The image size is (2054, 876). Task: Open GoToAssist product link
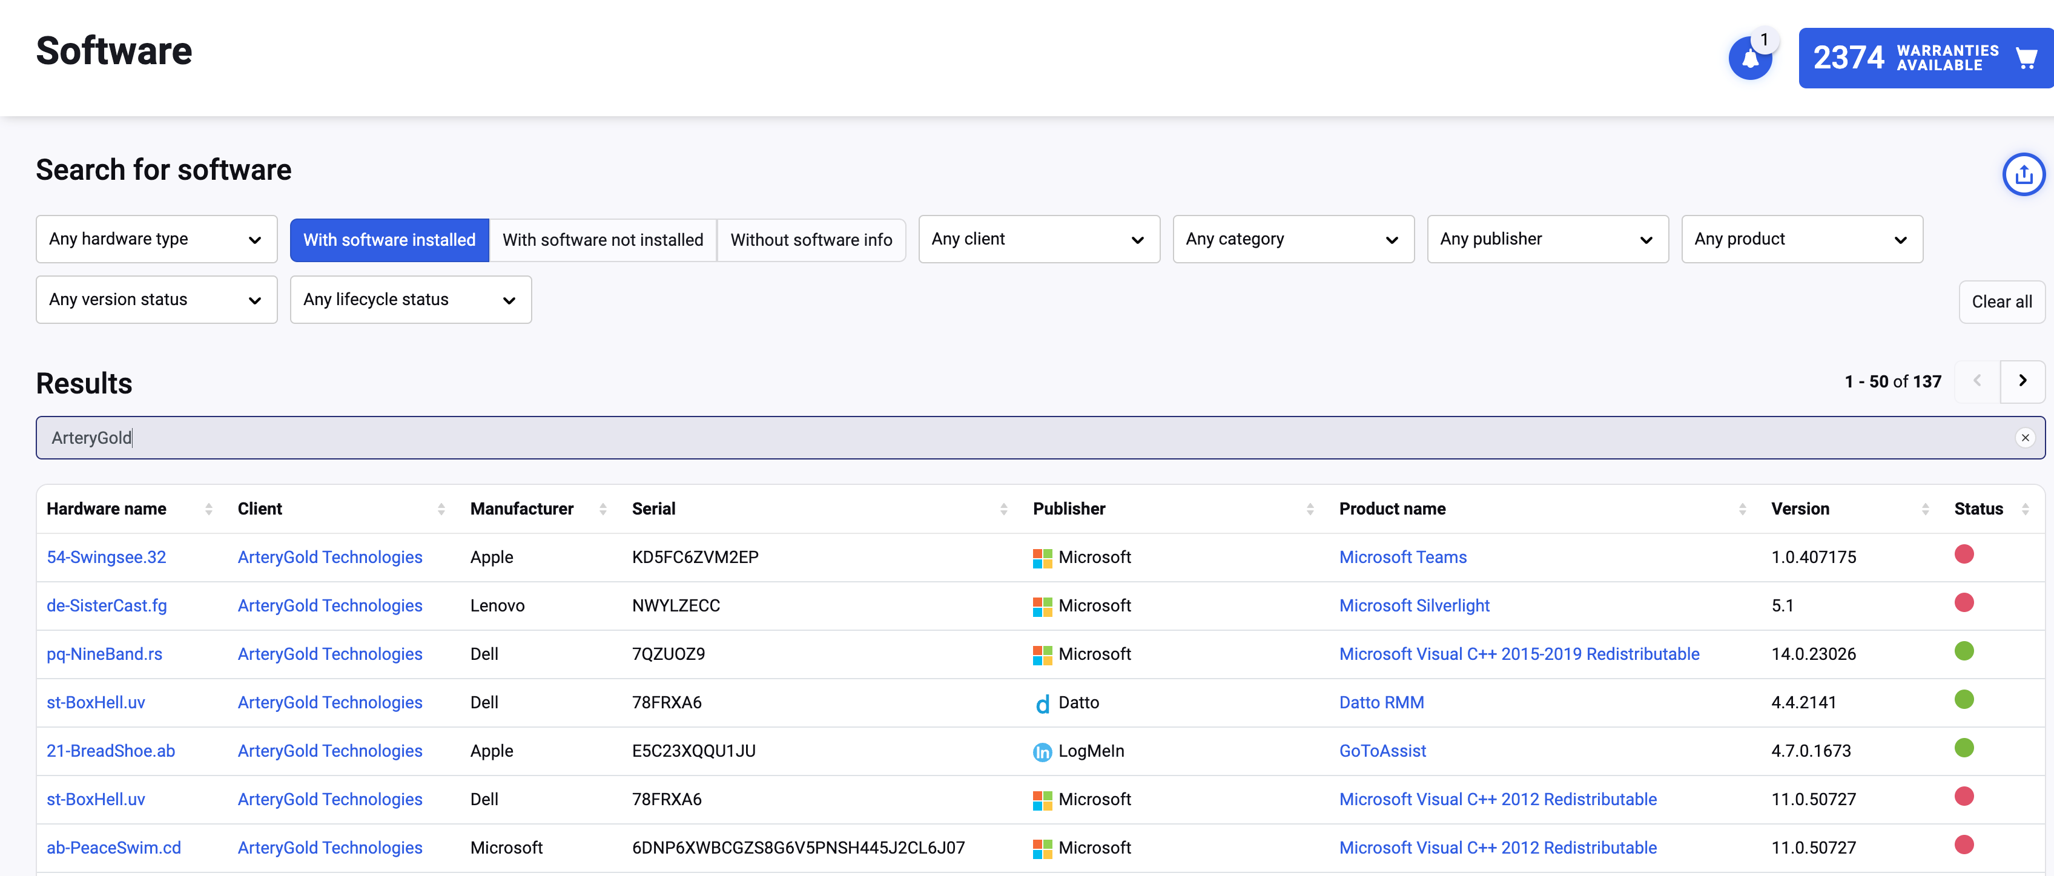1382,751
